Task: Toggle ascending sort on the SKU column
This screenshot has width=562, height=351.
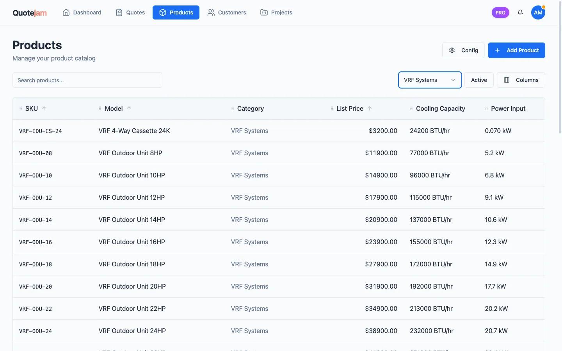Action: 44,108
